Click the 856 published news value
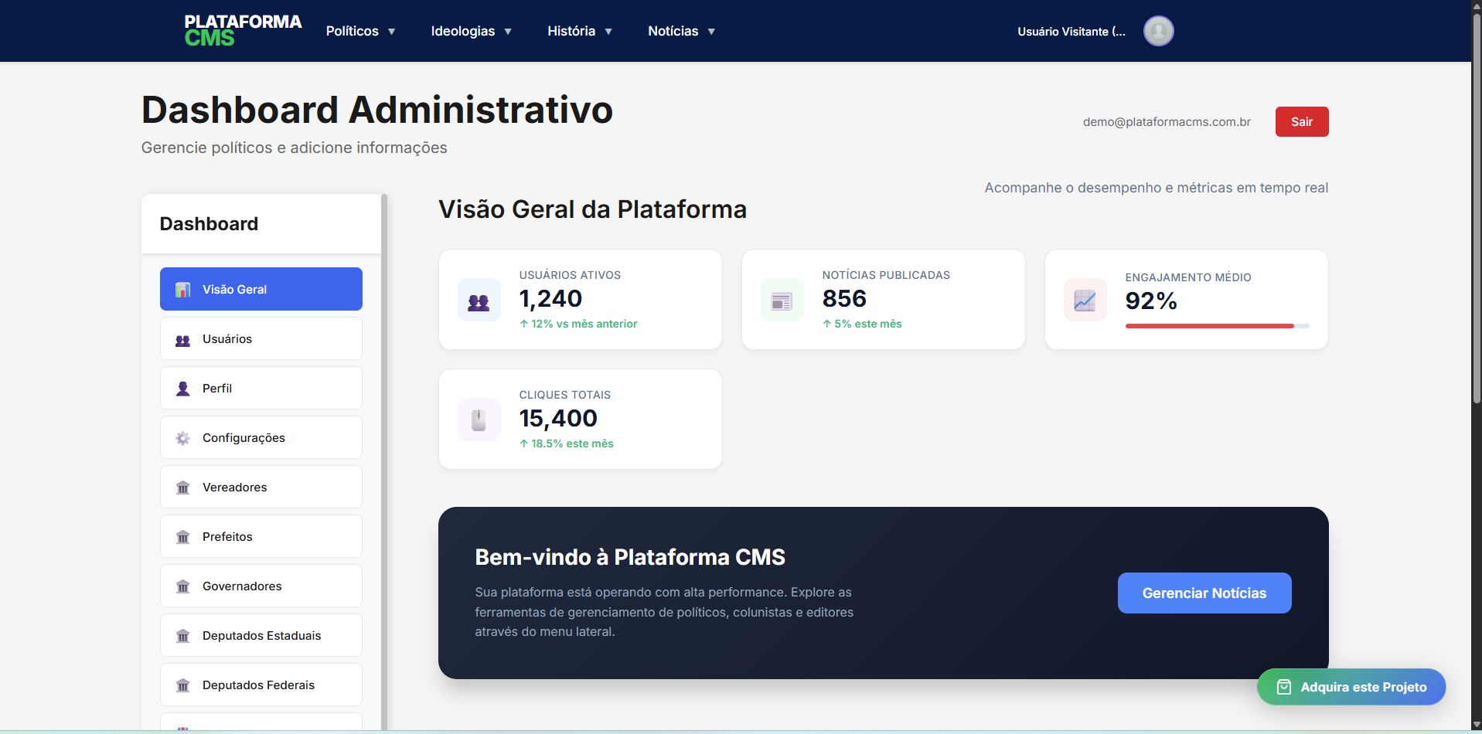 pos(844,298)
